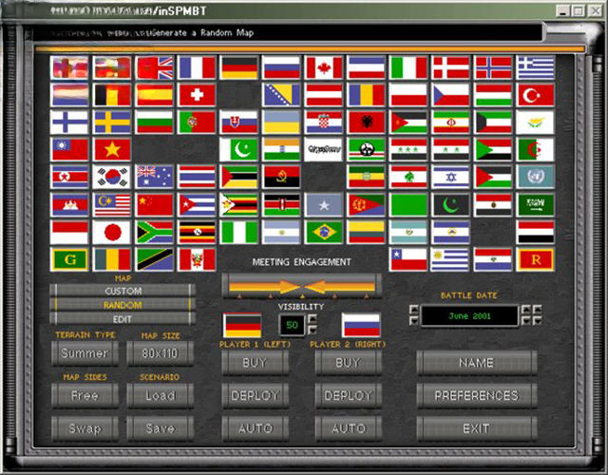Select the Denmark flag
608x475 pixels.
(450, 67)
